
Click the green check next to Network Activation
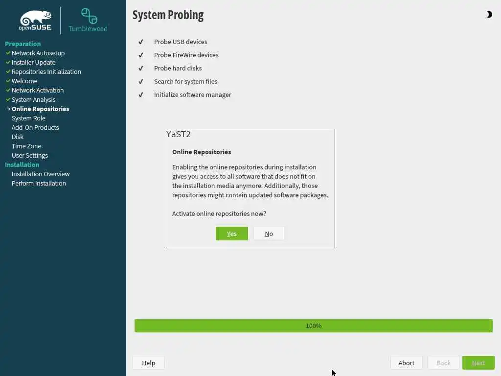point(8,90)
